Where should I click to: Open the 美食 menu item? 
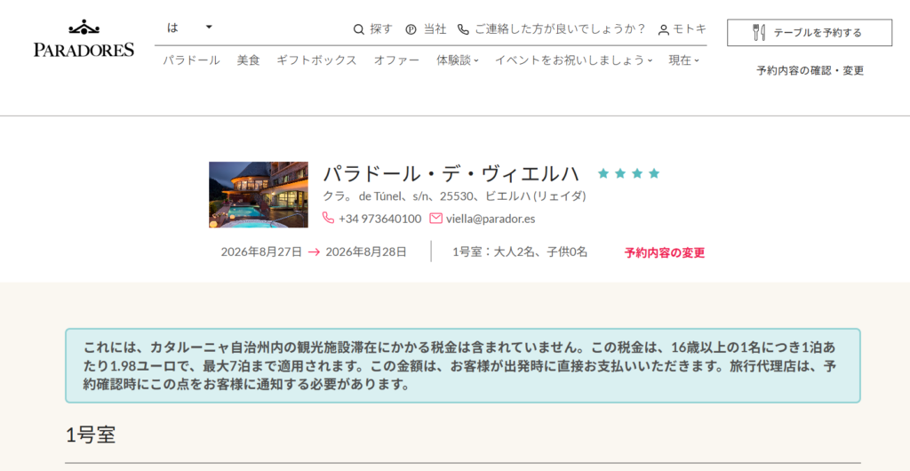(249, 60)
